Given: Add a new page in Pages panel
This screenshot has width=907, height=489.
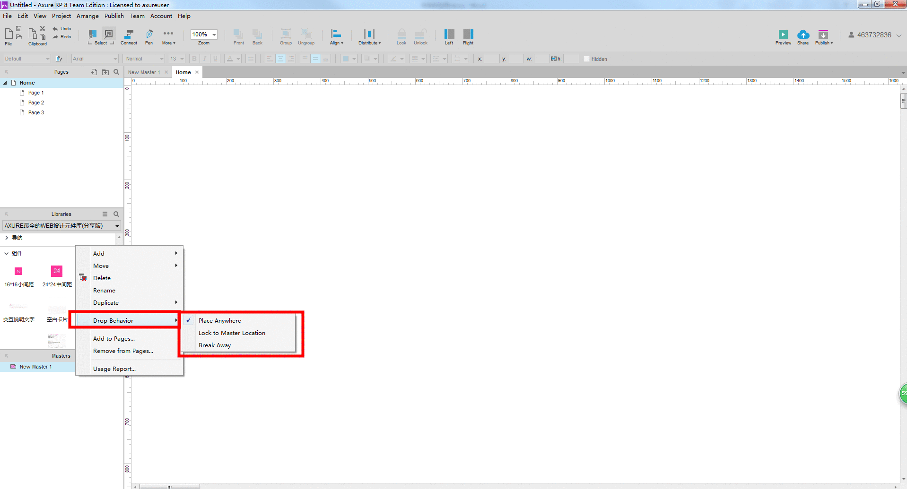Looking at the screenshot, I should pyautogui.click(x=94, y=72).
